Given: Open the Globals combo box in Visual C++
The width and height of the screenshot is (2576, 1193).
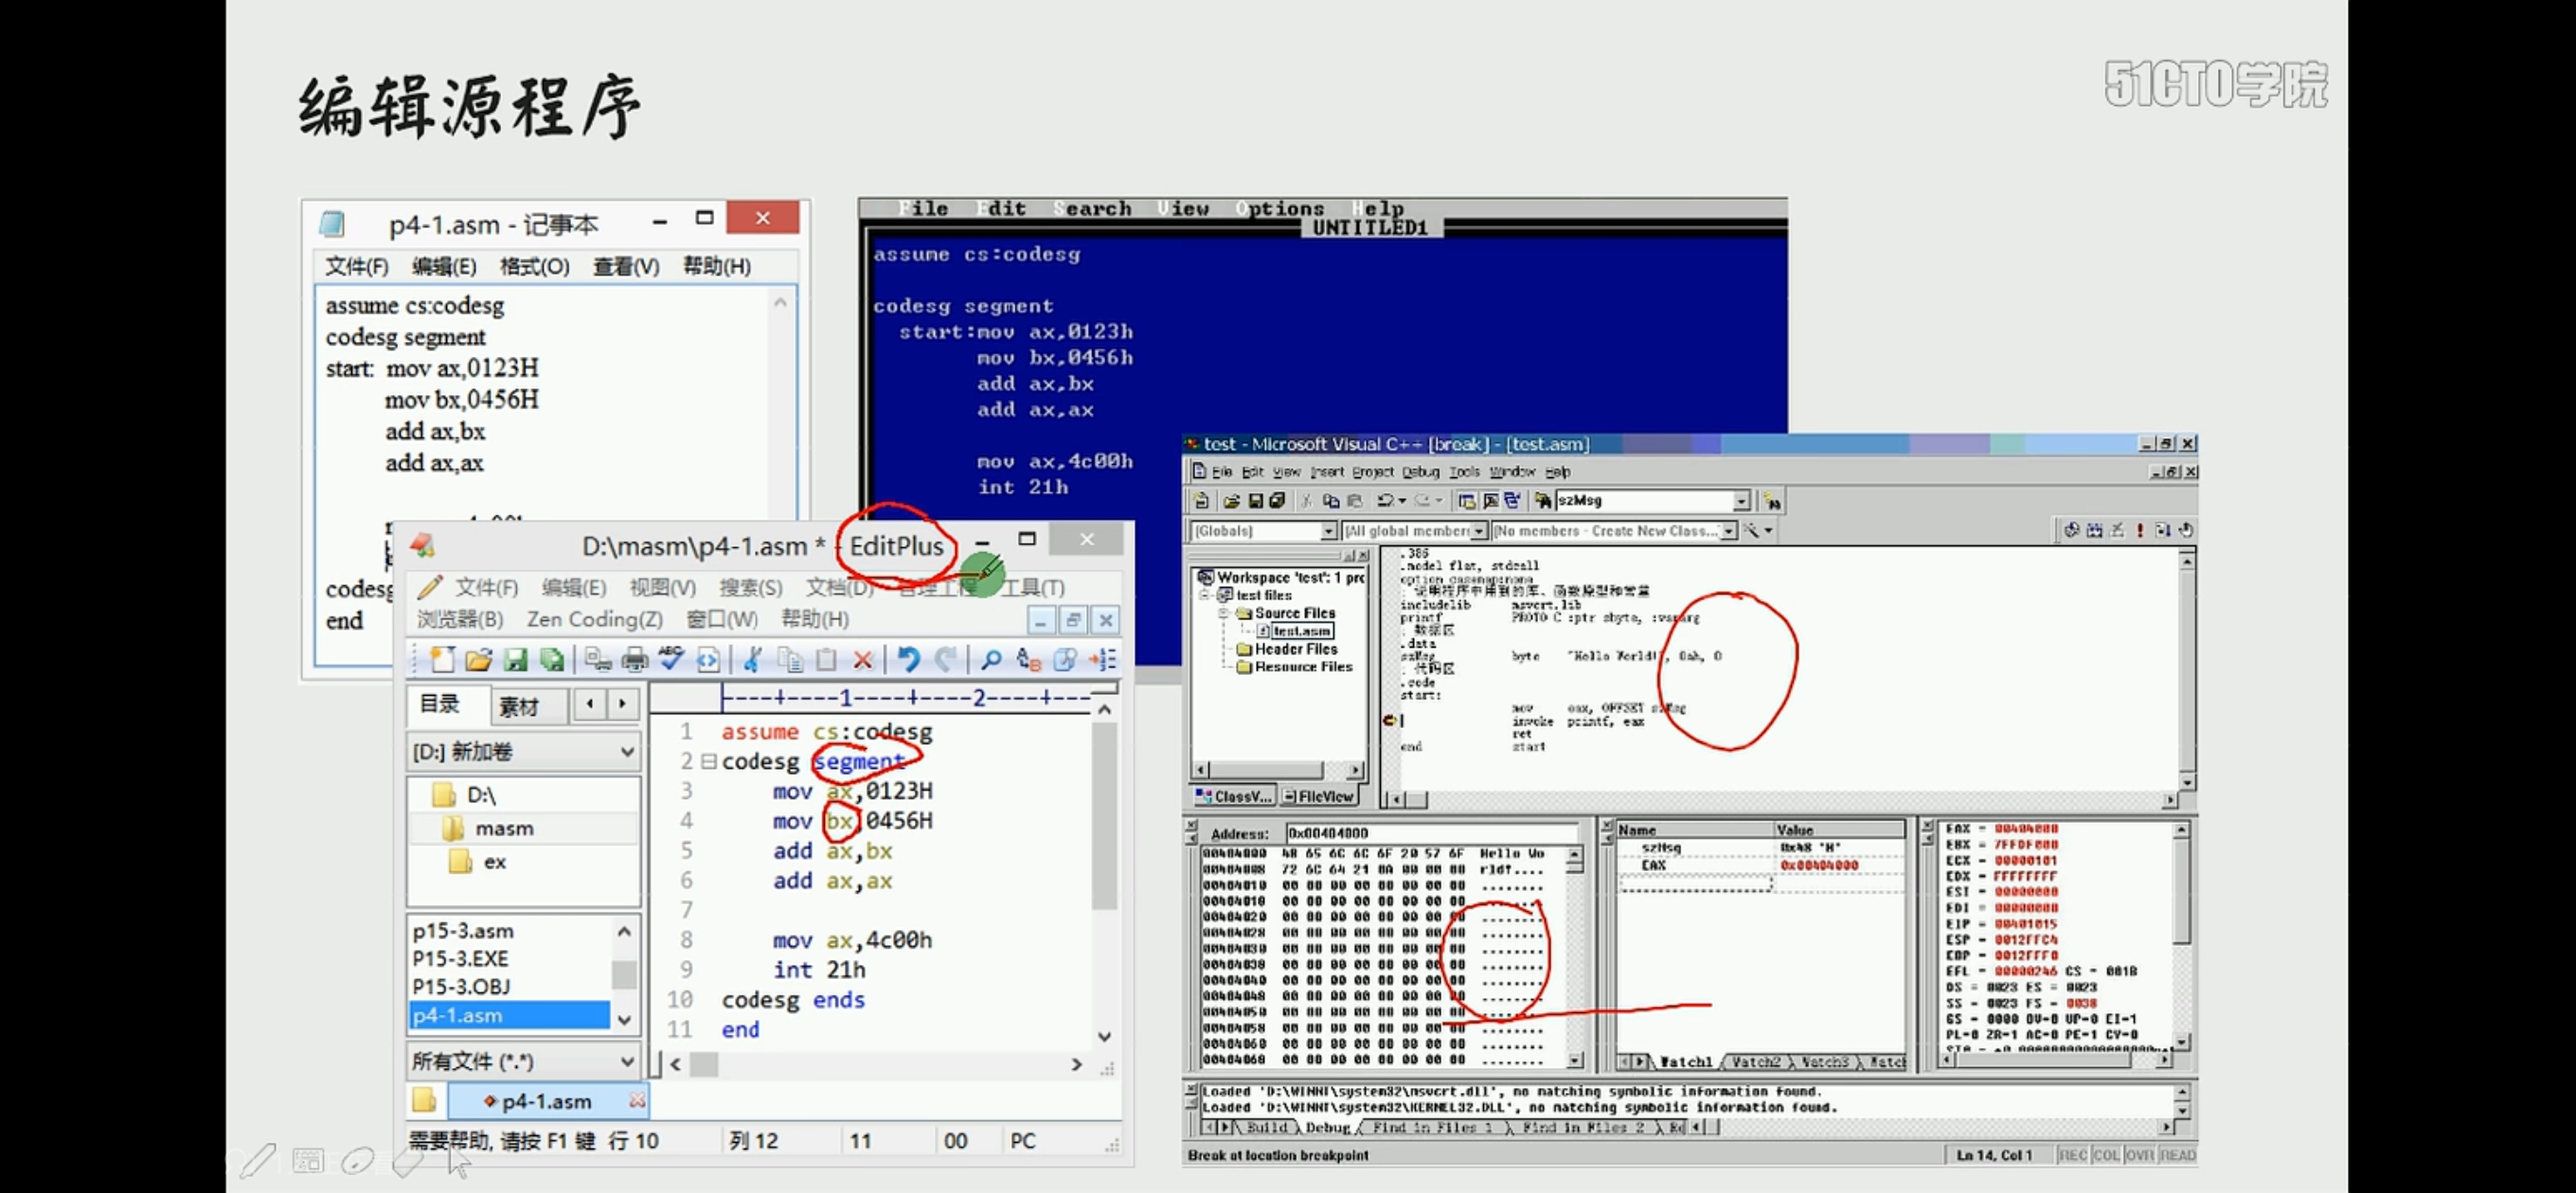Looking at the screenshot, I should pos(1327,531).
